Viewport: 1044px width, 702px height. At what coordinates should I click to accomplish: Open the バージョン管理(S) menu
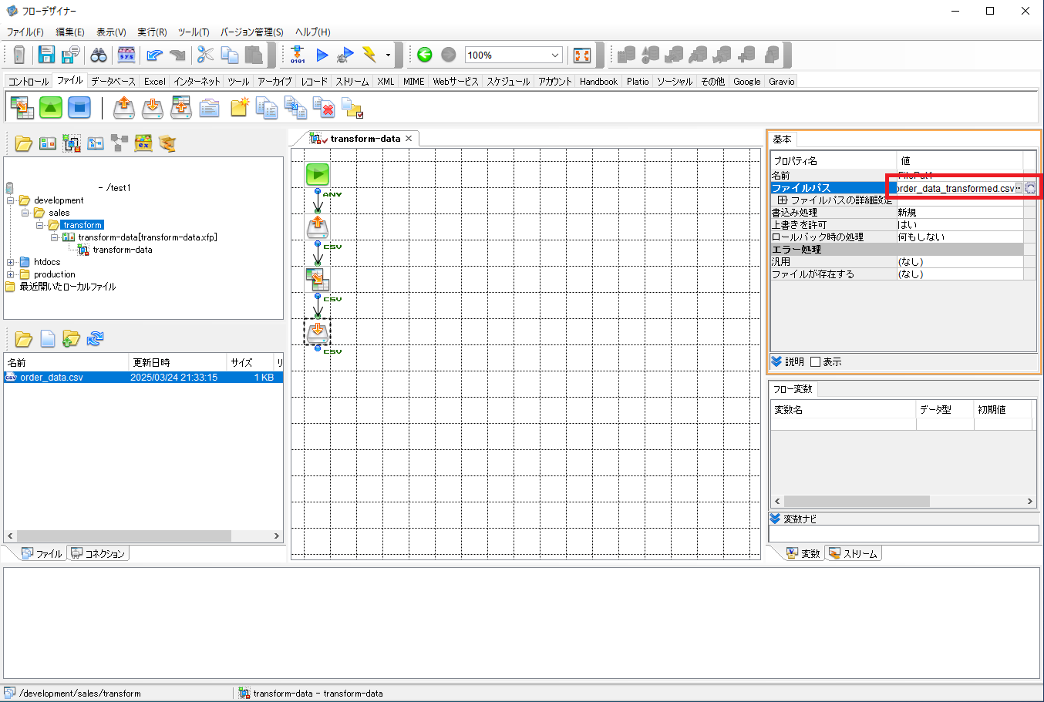coord(251,32)
